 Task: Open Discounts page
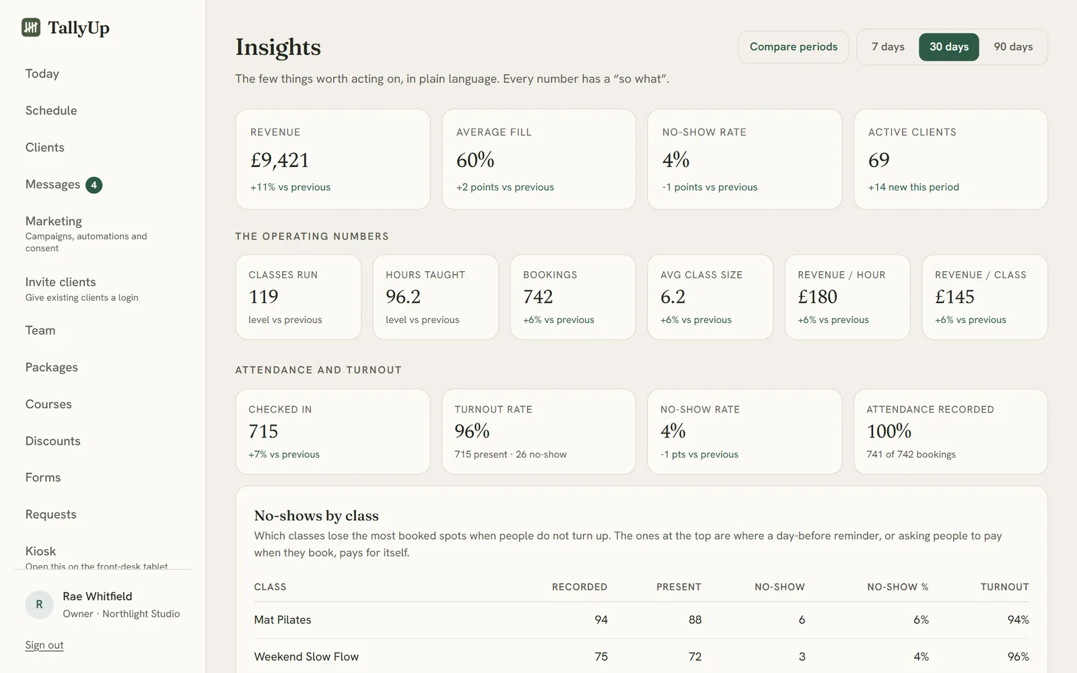click(53, 441)
